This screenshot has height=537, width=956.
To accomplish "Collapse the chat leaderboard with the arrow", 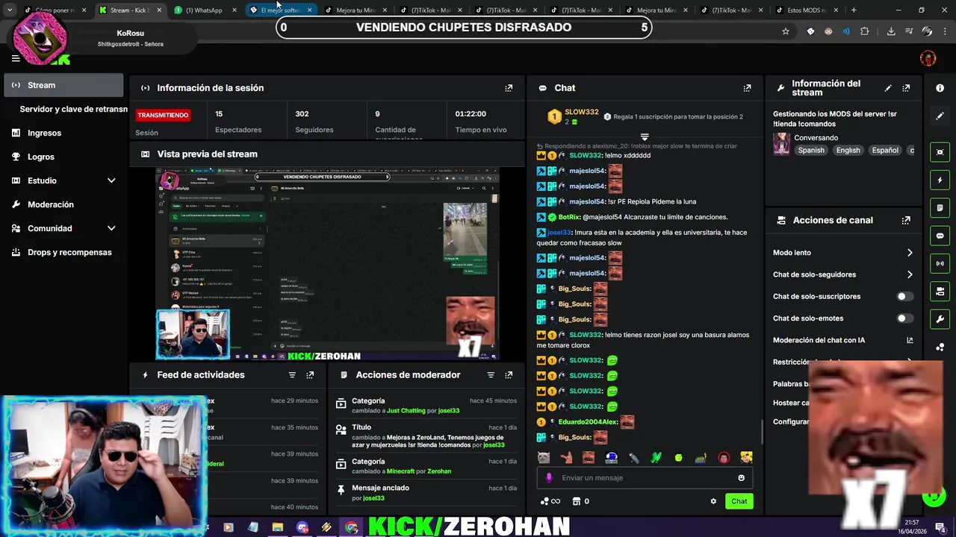I will click(x=645, y=137).
